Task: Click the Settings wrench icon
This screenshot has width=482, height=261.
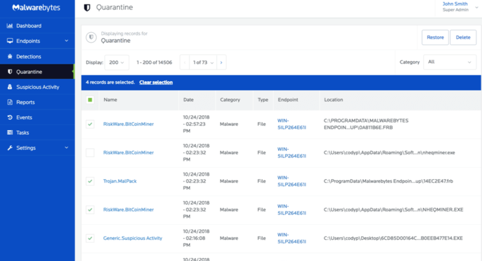Action: point(10,148)
